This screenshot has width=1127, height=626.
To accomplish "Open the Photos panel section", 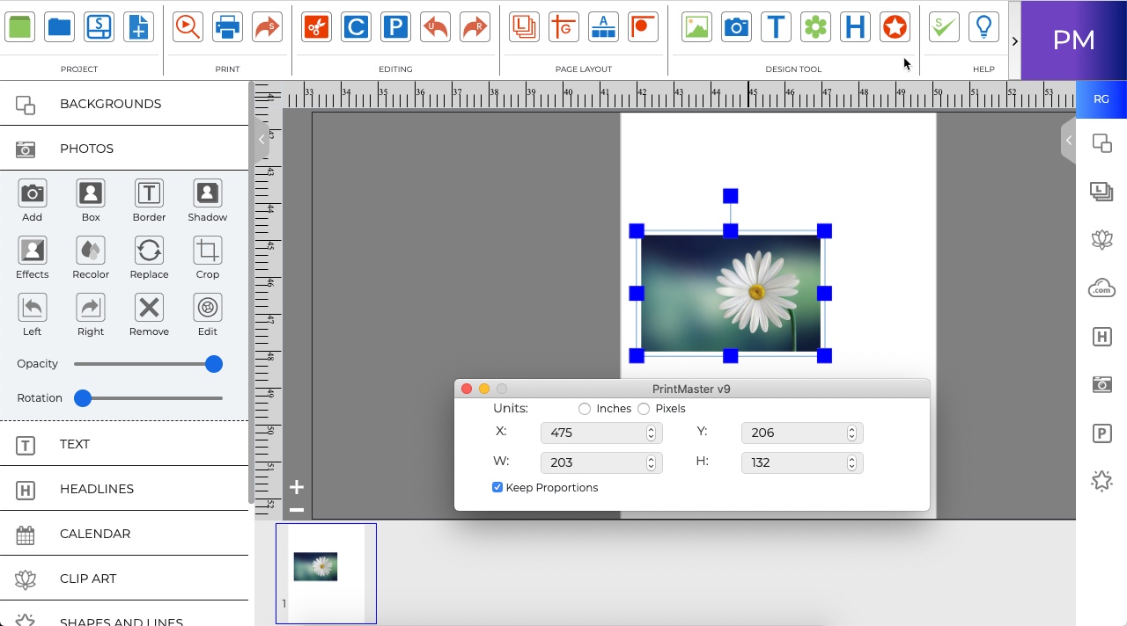I will click(86, 148).
